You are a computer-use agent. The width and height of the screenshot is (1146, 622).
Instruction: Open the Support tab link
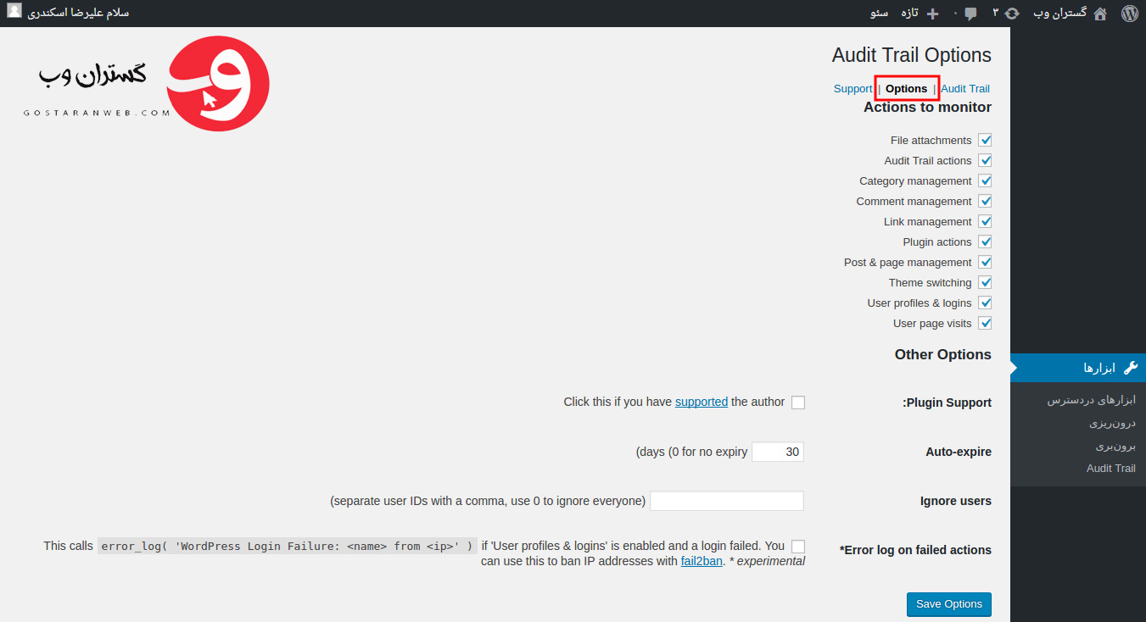[x=853, y=89]
